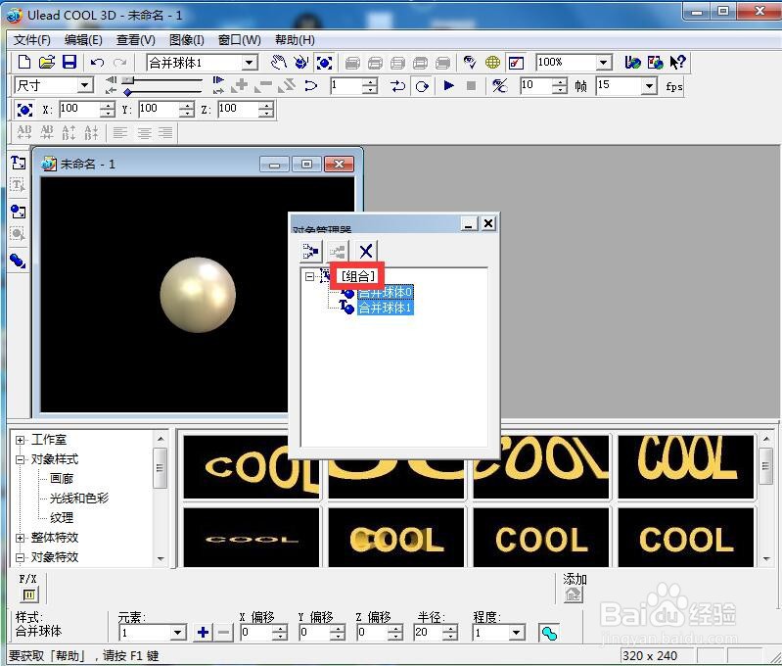782x666 pixels.
Task: Click the Ulead website globe icon
Action: pyautogui.click(x=632, y=63)
